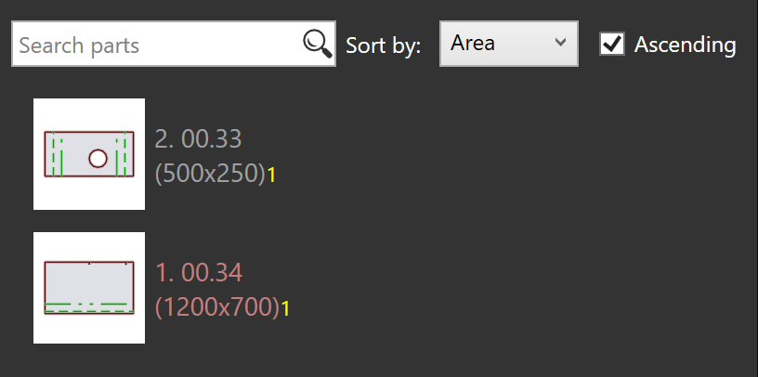Select the 00.33 part thumbnail

point(89,154)
